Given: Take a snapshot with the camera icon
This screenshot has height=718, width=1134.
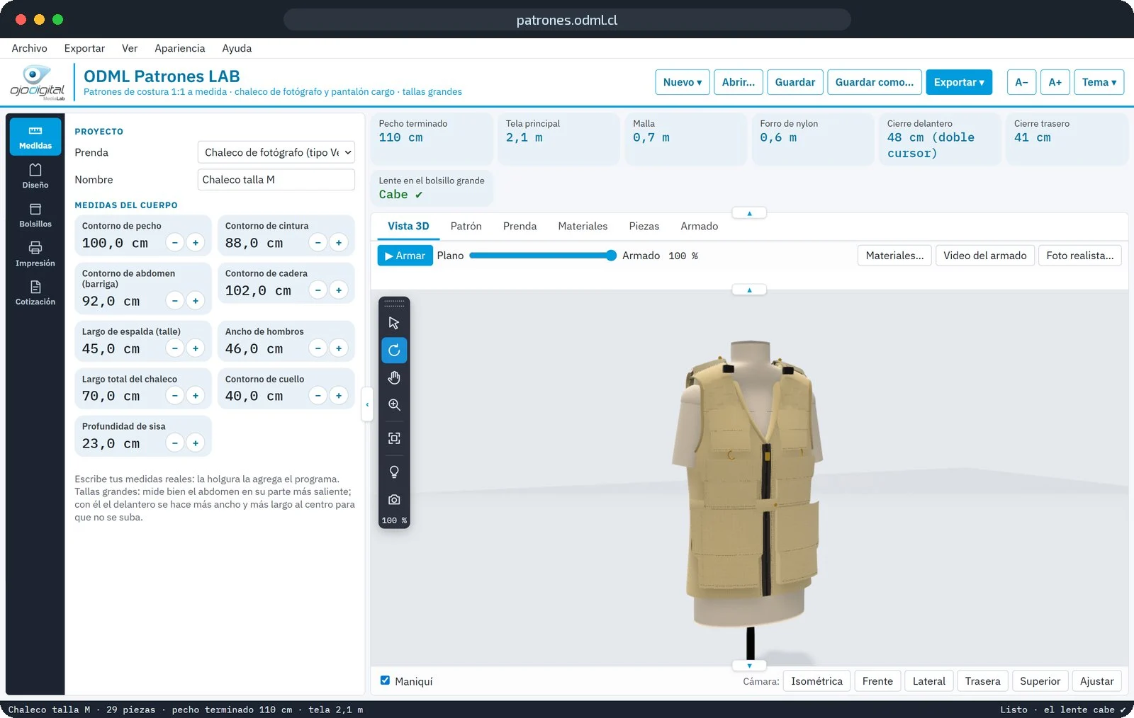Looking at the screenshot, I should [394, 499].
